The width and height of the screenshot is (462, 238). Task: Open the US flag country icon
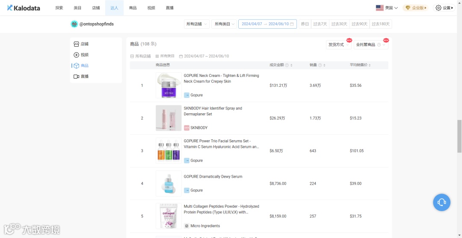click(x=379, y=8)
